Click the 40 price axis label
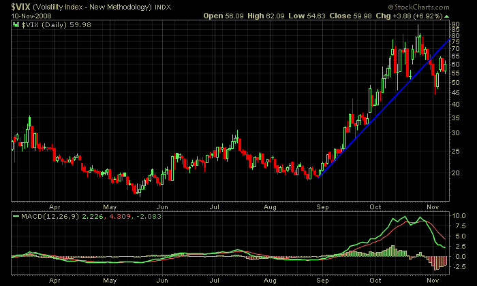Screen dimensions: 477x286 click(455, 105)
